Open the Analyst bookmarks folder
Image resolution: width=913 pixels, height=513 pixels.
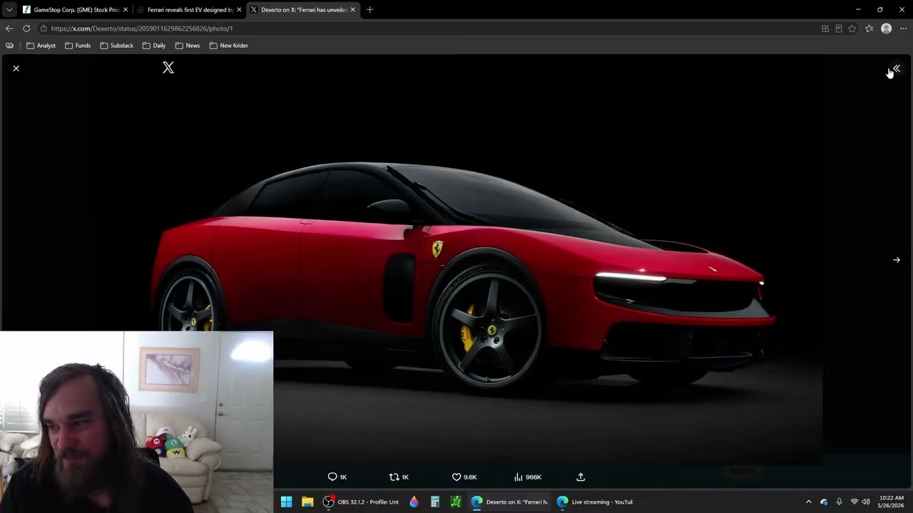pos(41,46)
